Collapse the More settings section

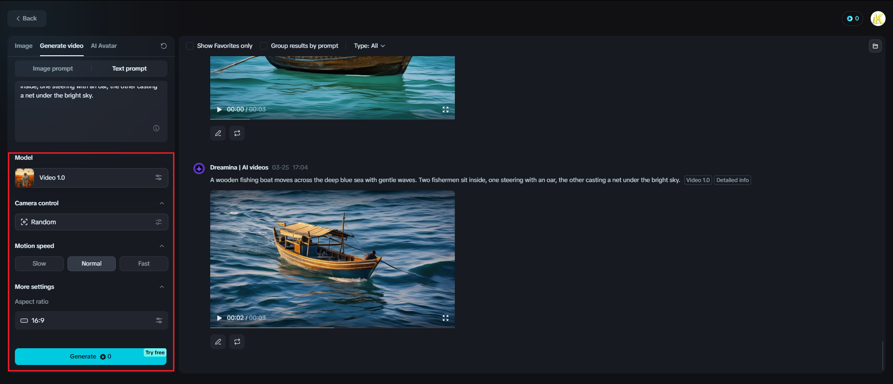tap(162, 287)
